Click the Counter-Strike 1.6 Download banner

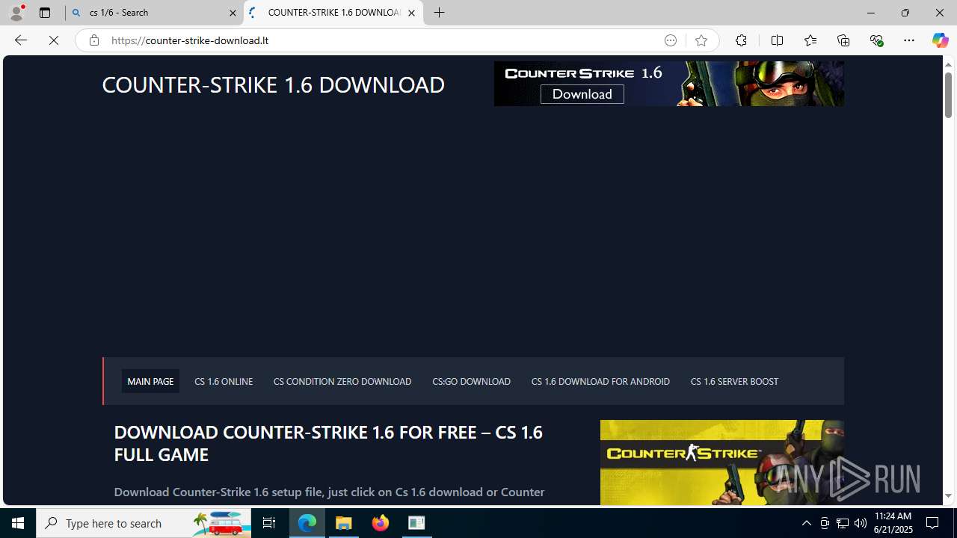[x=668, y=84]
